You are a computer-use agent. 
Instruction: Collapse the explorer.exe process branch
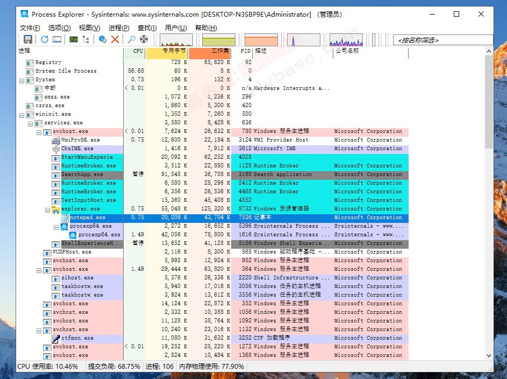click(x=47, y=209)
